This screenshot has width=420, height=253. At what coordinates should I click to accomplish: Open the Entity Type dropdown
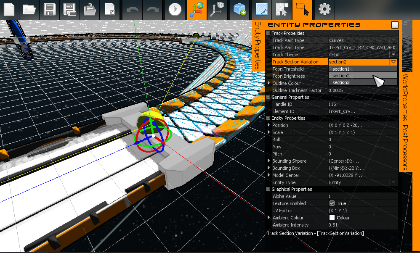(x=393, y=182)
